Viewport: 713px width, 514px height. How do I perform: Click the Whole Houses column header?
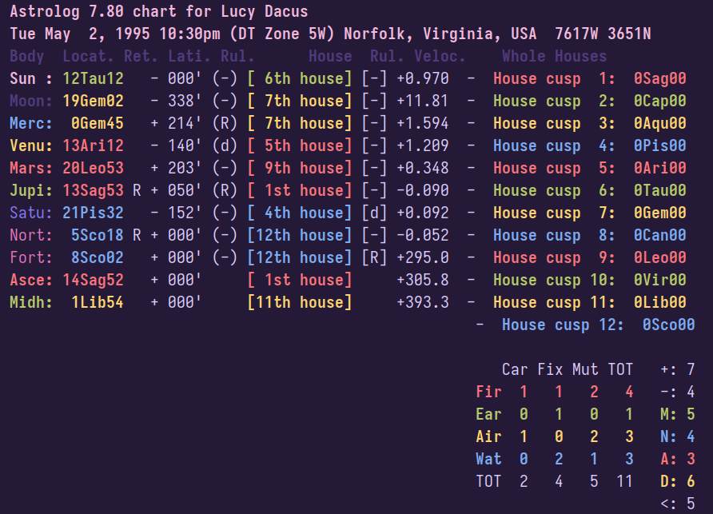coord(554,57)
